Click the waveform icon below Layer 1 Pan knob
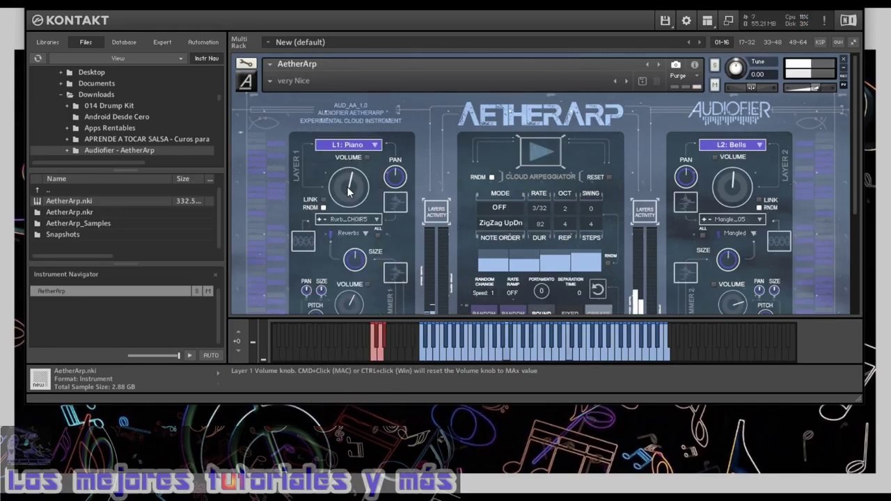This screenshot has height=501, width=891. [x=395, y=202]
